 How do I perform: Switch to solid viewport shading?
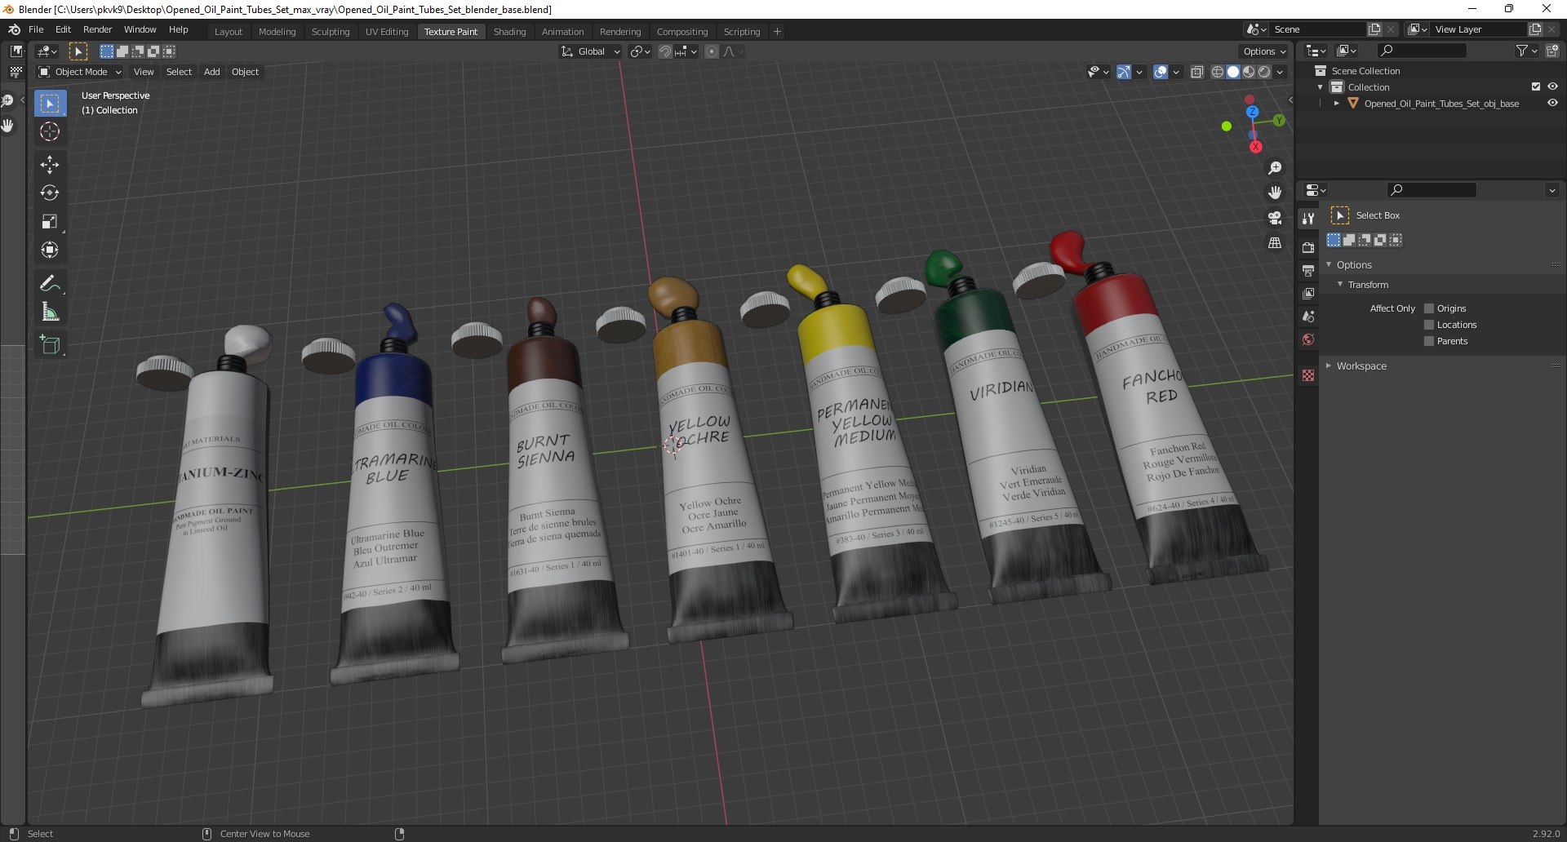pos(1233,72)
